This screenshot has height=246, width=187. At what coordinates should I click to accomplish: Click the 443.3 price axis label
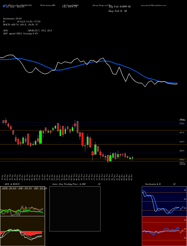(181, 142)
